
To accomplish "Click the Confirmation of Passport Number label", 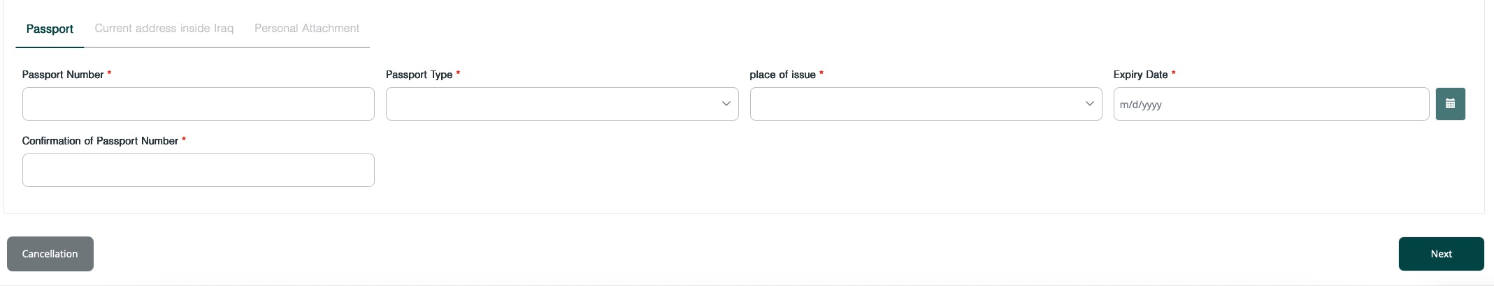I will [100, 141].
